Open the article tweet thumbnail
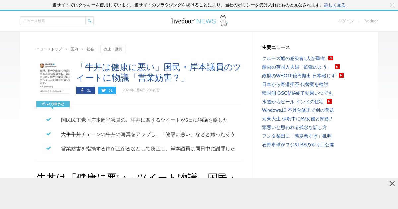 (55, 78)
